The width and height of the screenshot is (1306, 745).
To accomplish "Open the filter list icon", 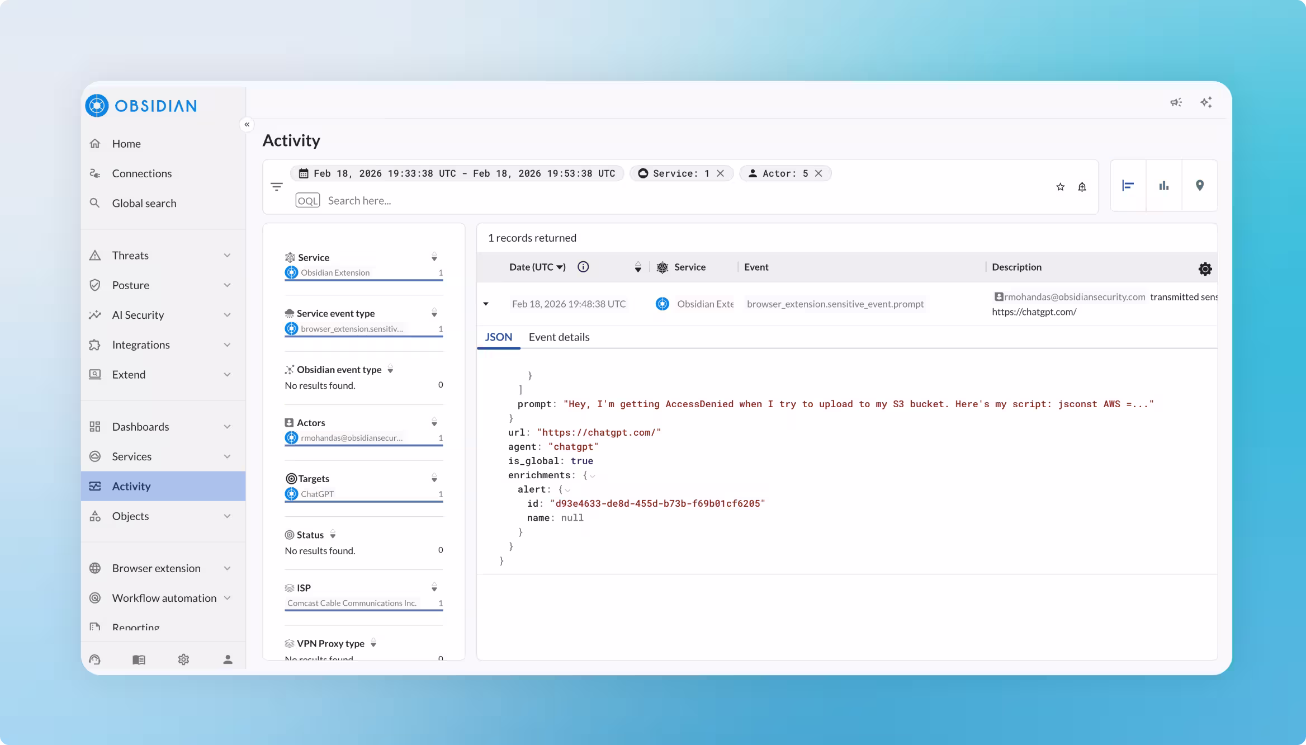I will tap(277, 187).
